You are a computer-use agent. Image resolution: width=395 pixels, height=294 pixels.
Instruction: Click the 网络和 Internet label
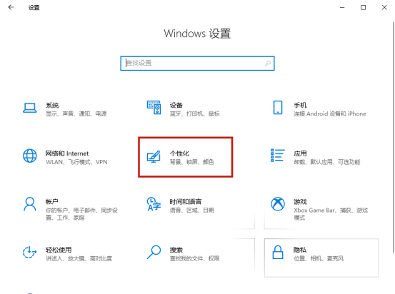[x=67, y=153]
